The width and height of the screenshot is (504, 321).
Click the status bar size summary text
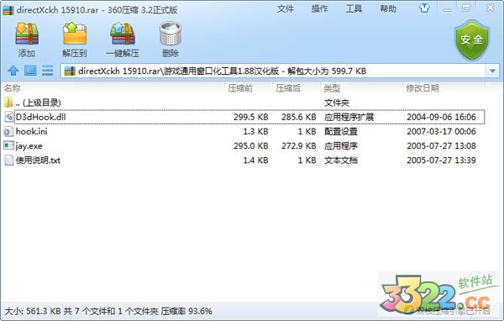pos(108,312)
